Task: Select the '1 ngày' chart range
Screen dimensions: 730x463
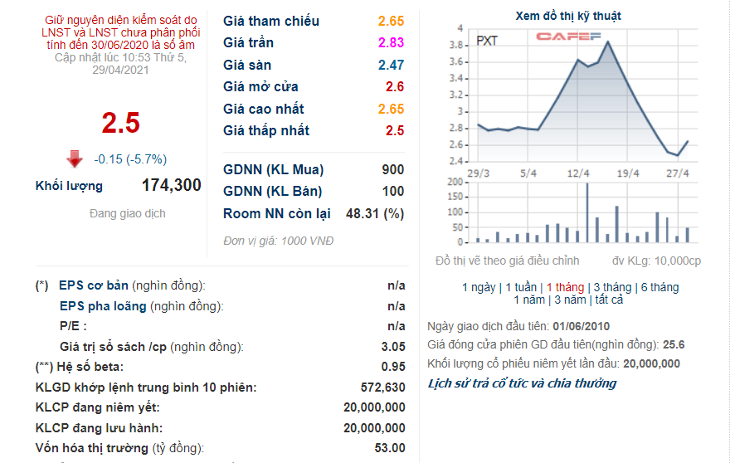Action: click(479, 287)
